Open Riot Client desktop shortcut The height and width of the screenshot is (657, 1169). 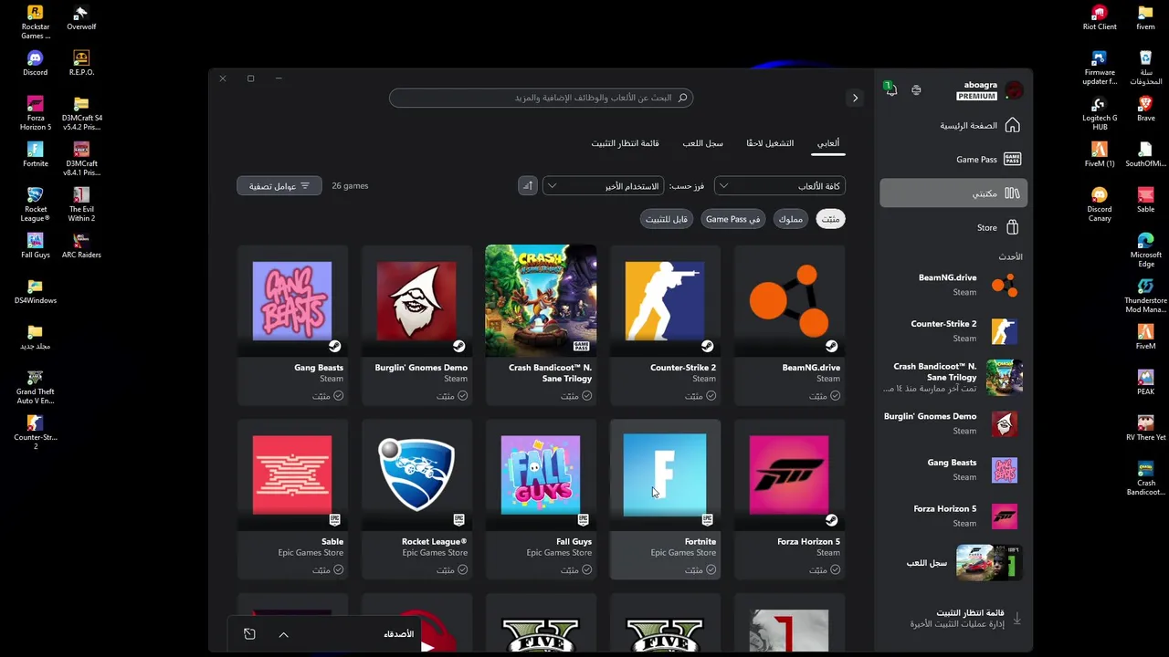1100,18
